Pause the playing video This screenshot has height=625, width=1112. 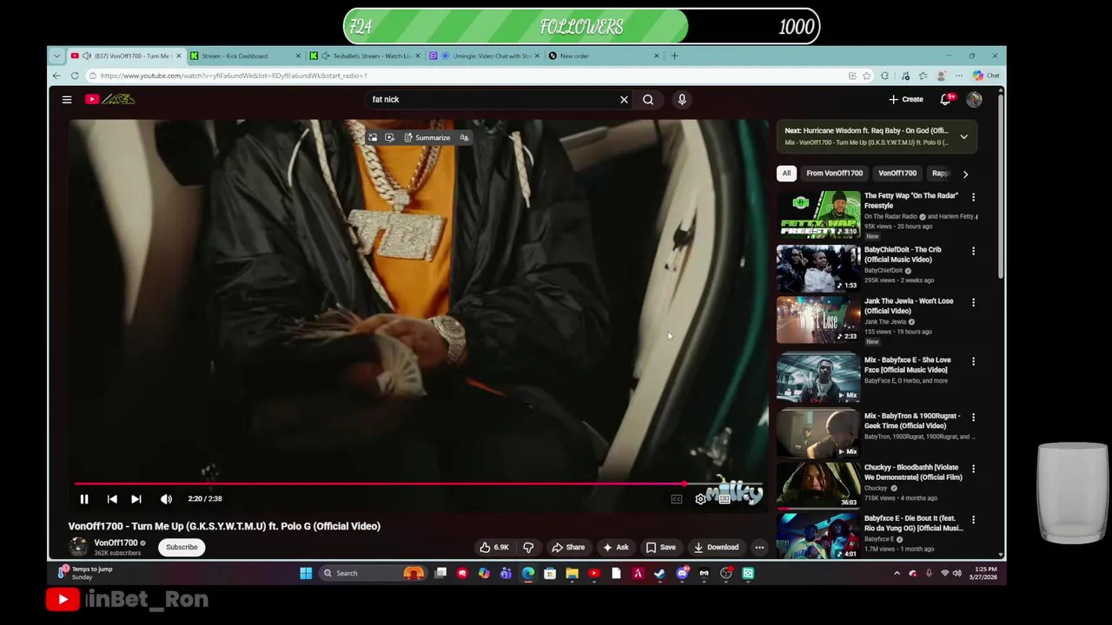coord(84,498)
